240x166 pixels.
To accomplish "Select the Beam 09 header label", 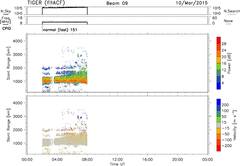I will point(117,3).
